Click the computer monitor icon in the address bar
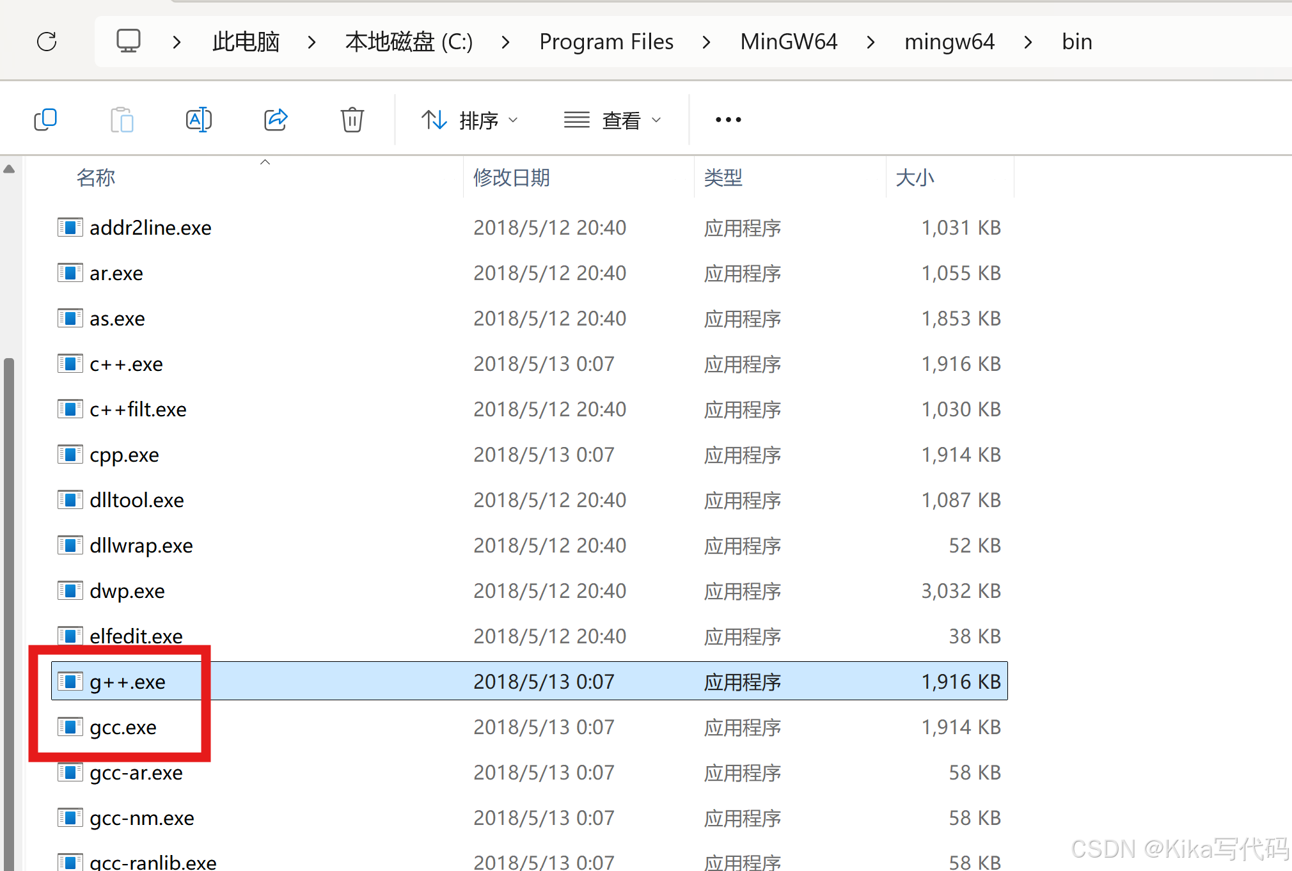Viewport: 1292px width, 871px height. point(128,42)
